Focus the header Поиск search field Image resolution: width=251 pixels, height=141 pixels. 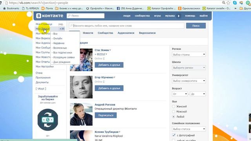[85, 16]
